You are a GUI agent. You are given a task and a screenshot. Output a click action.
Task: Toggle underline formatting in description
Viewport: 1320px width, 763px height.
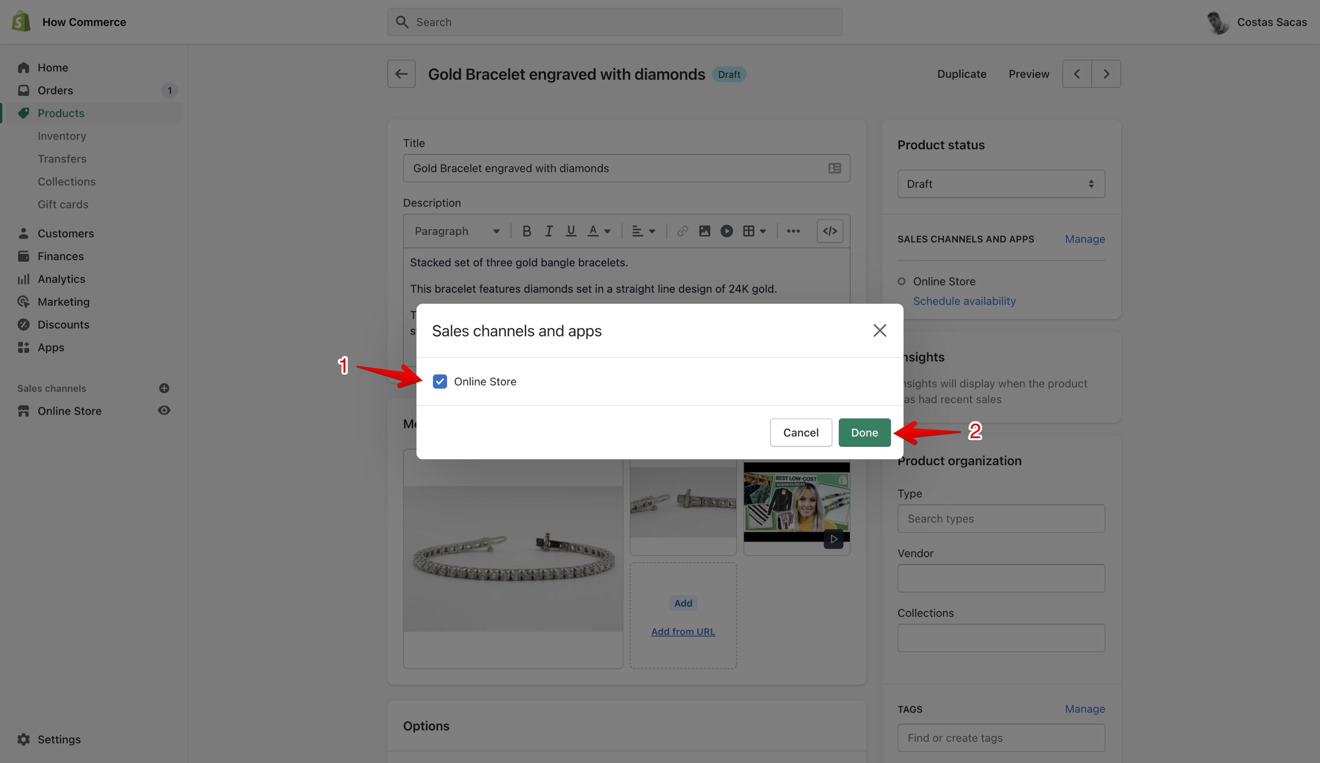[571, 231]
